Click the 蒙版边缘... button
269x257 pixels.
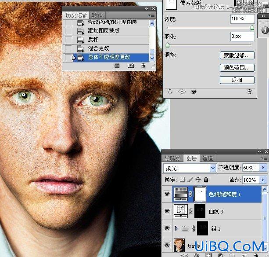pos(237,55)
